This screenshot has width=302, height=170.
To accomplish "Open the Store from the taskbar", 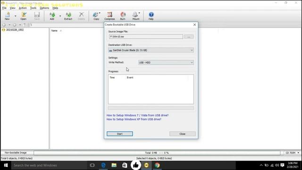I will coord(125,165).
